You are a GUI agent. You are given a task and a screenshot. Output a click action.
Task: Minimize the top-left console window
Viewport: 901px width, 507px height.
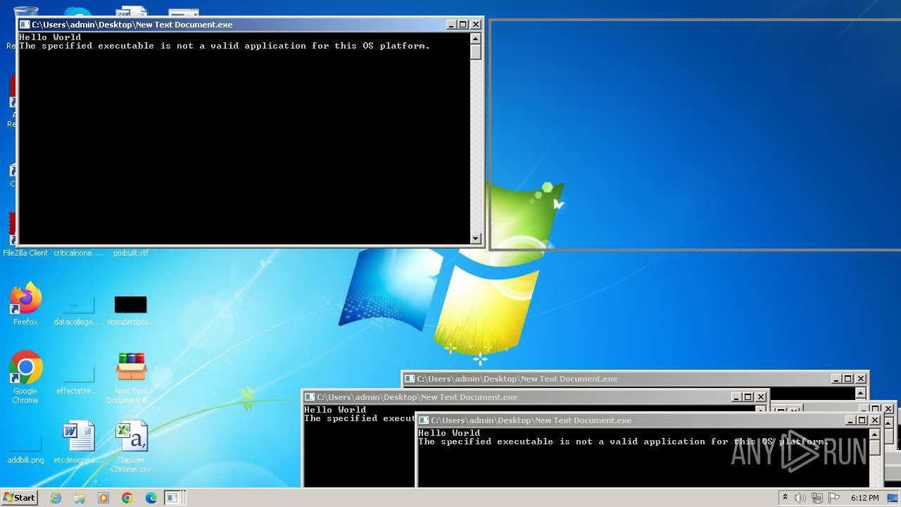450,25
